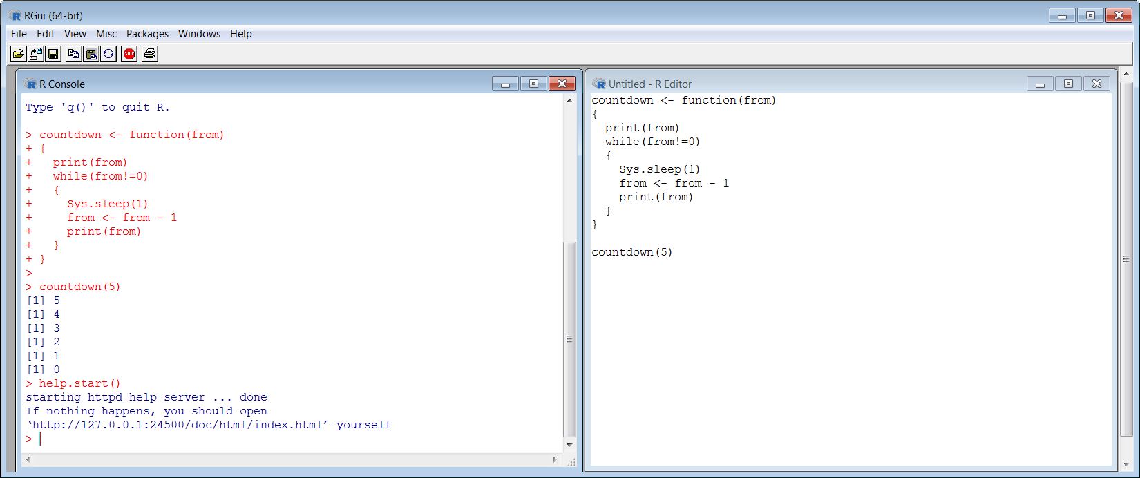Screen dimensions: 1140x478
Task: Print using the printer toolbar icon
Action: (x=150, y=54)
